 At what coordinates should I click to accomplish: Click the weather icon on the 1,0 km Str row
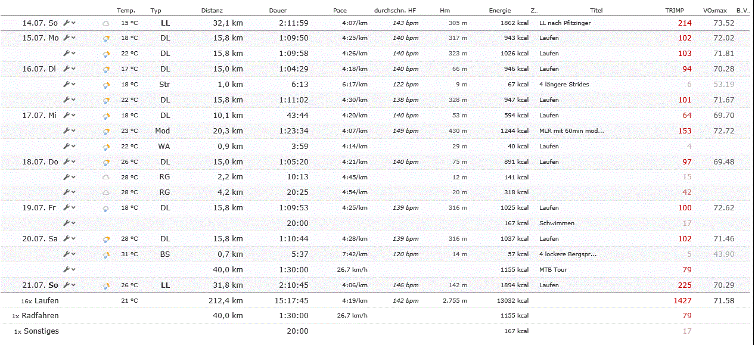pos(106,85)
